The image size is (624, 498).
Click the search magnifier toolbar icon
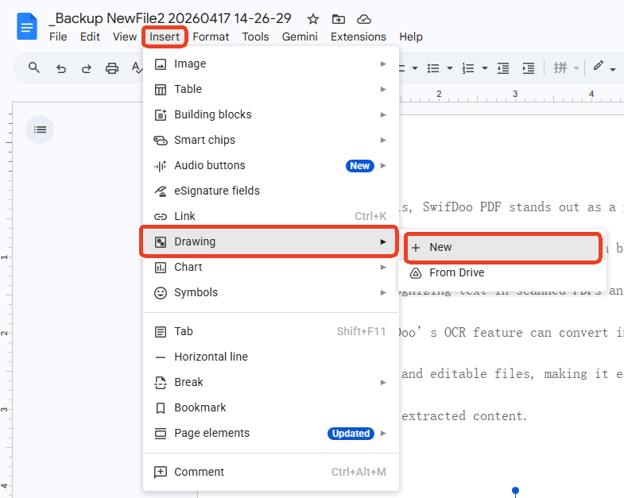pyautogui.click(x=34, y=68)
